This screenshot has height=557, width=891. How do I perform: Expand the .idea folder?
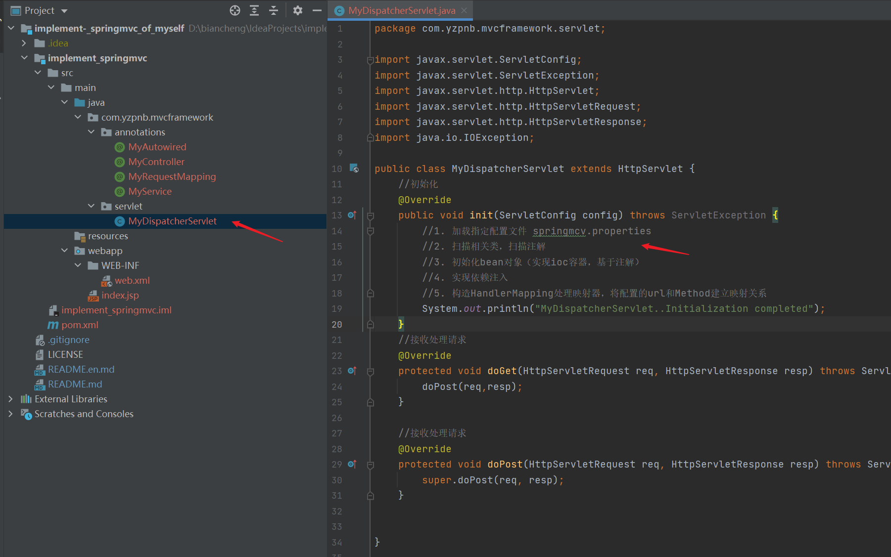pos(24,43)
